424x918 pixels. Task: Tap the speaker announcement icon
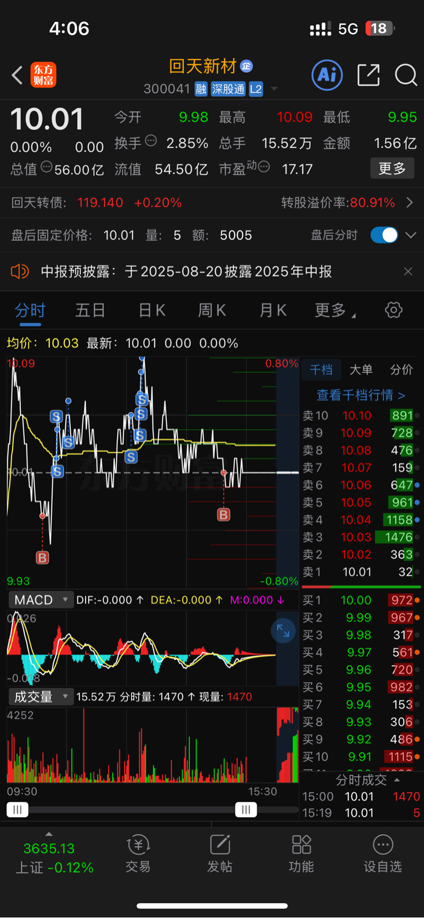(20, 271)
